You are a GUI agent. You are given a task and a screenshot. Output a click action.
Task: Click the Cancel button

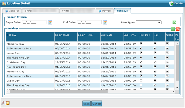click(x=97, y=103)
